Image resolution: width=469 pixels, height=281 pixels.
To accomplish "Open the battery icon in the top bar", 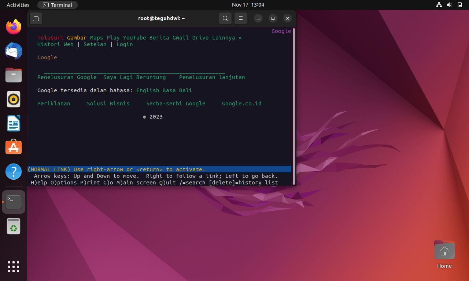I will 460,5.
